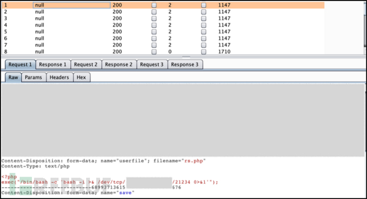
Task: Click the value 0 in row 8
Action: pos(170,52)
